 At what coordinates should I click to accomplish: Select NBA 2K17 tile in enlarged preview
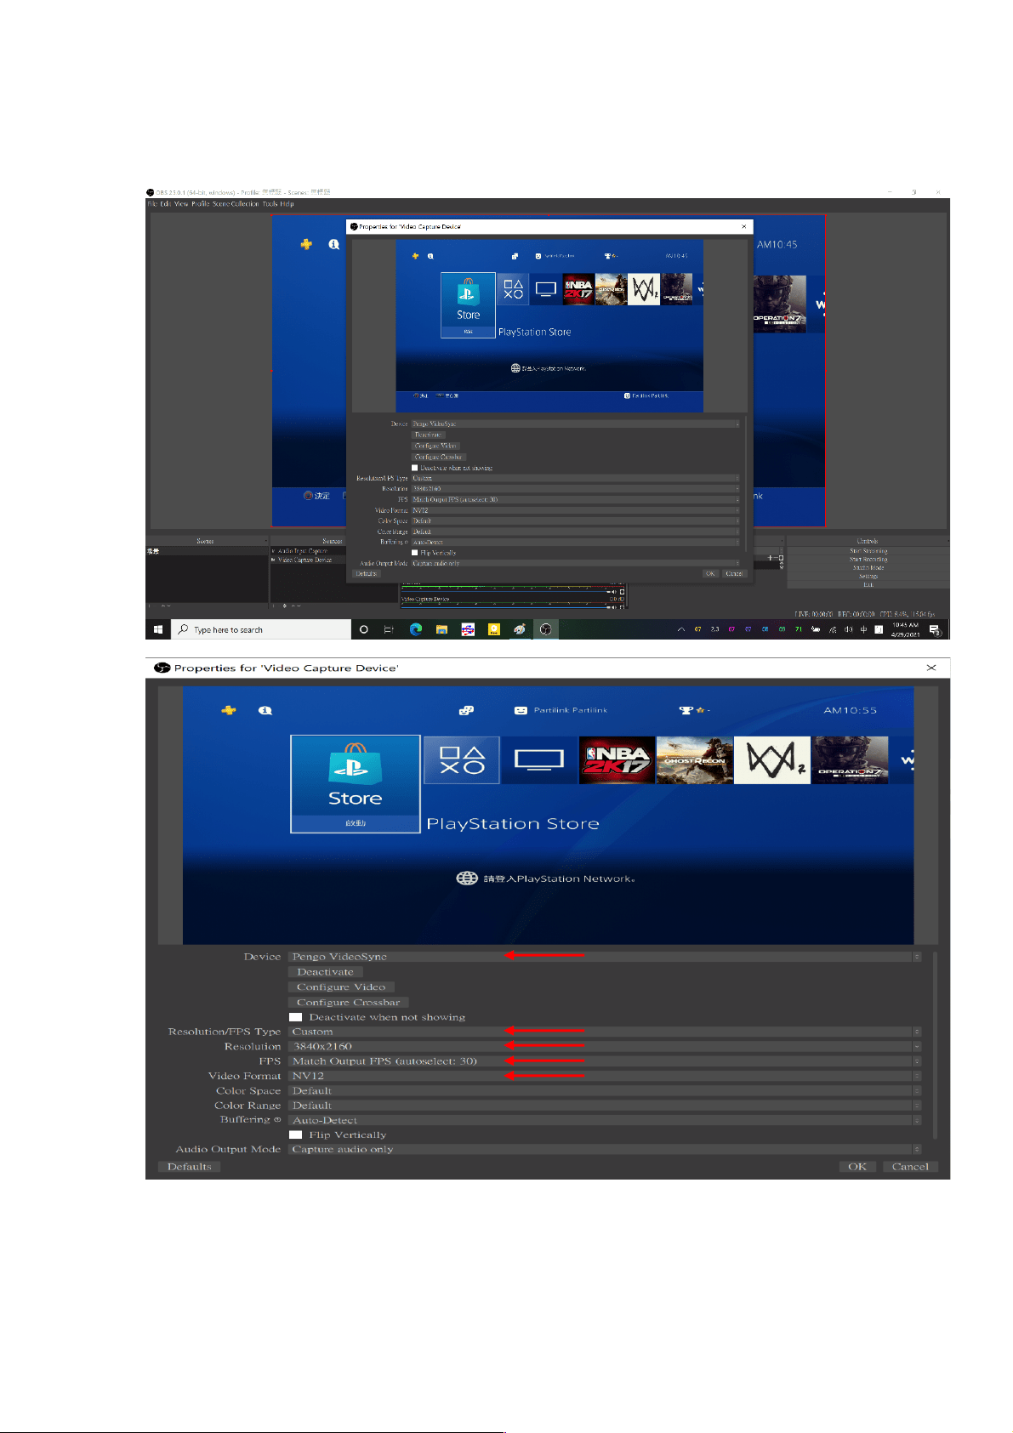click(x=617, y=760)
